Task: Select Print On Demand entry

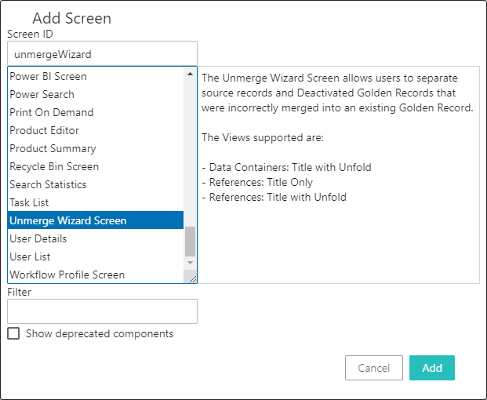Action: pos(51,112)
